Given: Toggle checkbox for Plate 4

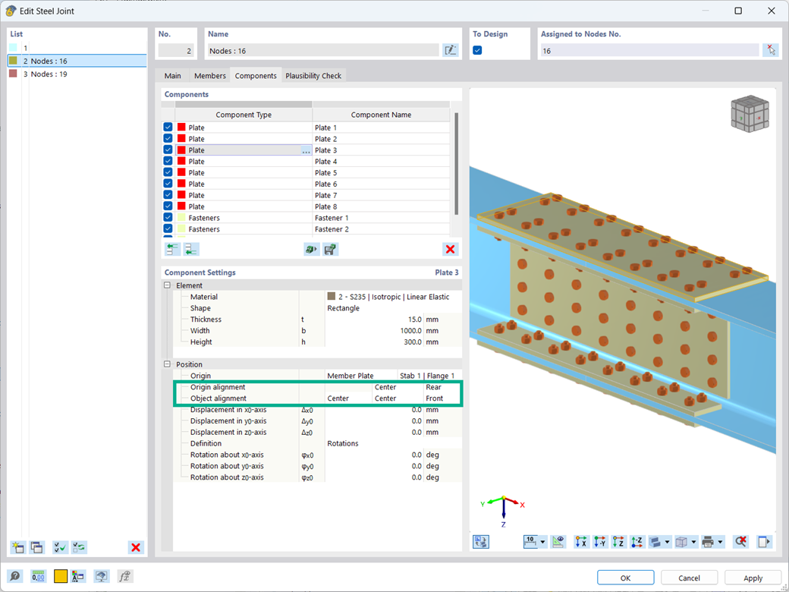Looking at the screenshot, I should 168,161.
